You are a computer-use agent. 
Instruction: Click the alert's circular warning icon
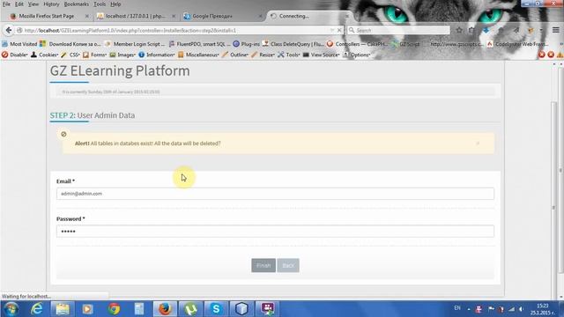(63, 134)
